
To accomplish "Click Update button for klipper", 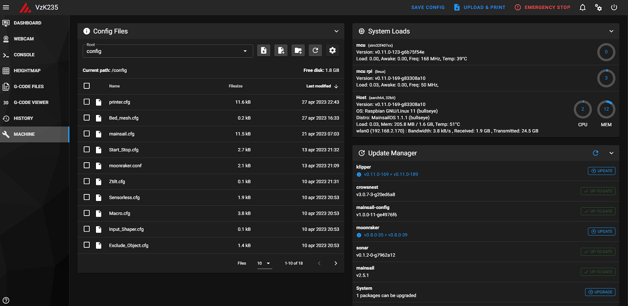I will pos(601,171).
